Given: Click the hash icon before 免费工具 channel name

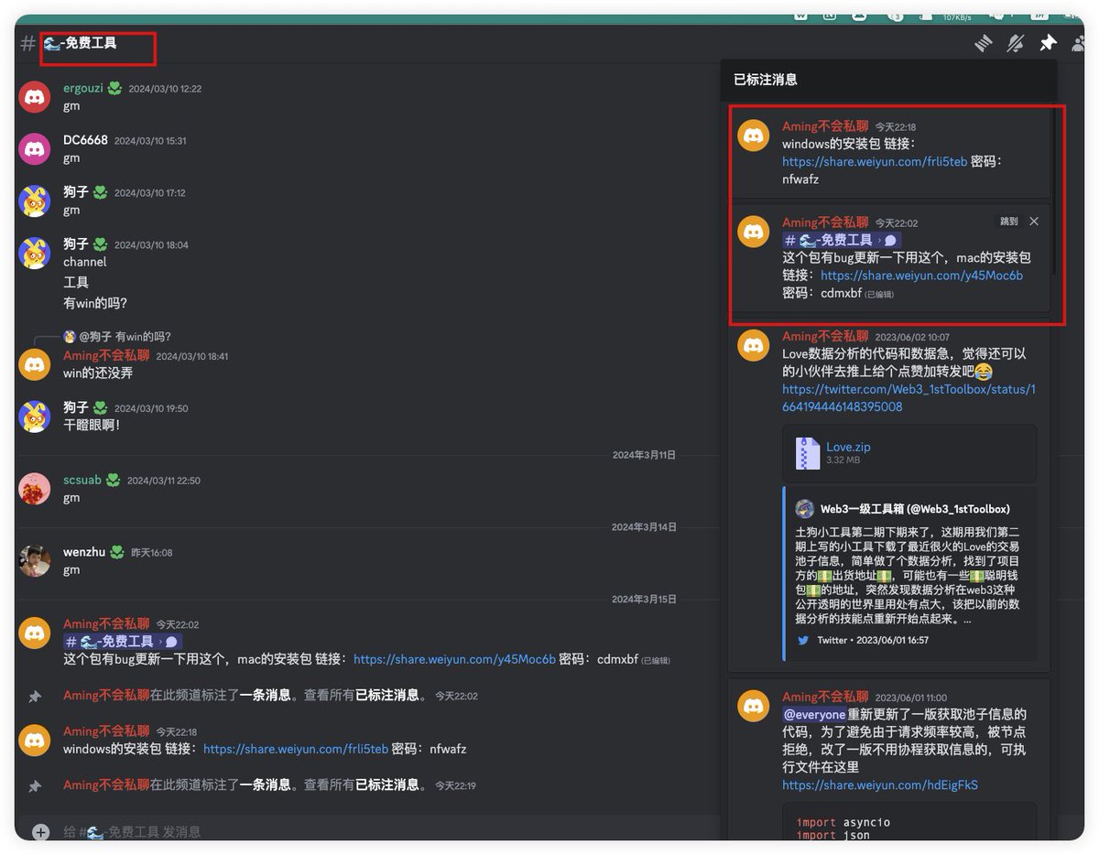Looking at the screenshot, I should pyautogui.click(x=27, y=43).
